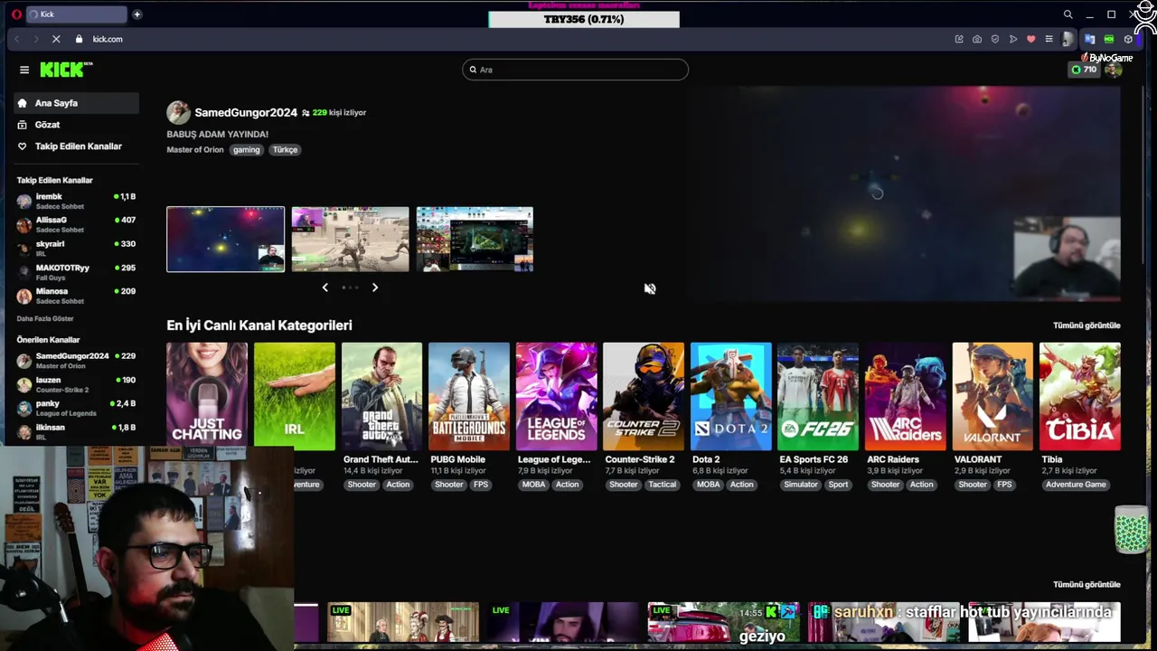Screen dimensions: 1157x651
Task: Toggle the Kick sidebar hamburger menu
Action: click(24, 70)
